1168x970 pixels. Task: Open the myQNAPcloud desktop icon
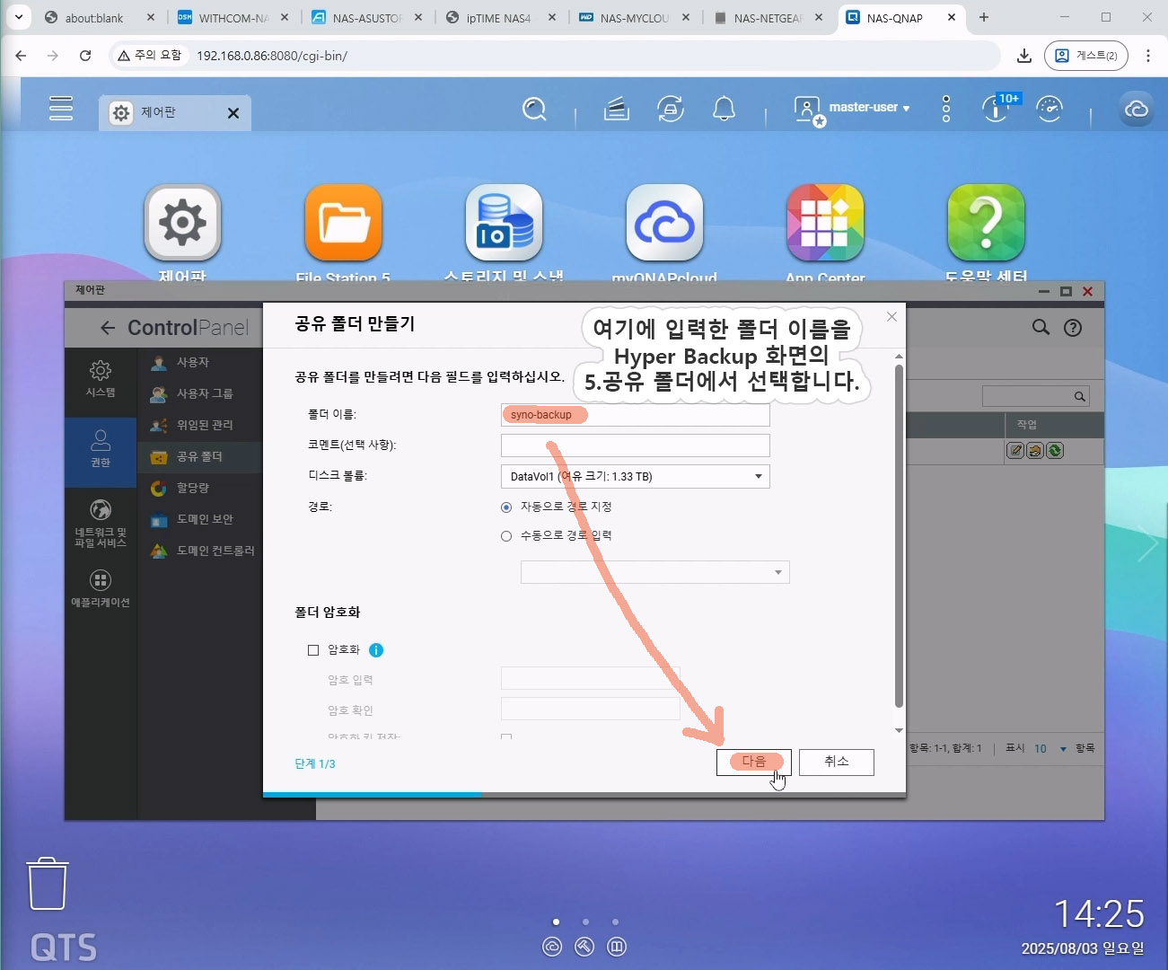click(x=664, y=225)
